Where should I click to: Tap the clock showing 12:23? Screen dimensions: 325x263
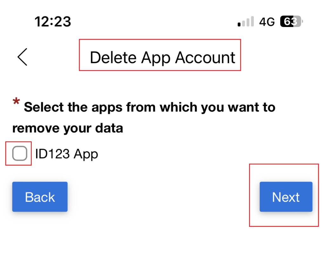(53, 21)
